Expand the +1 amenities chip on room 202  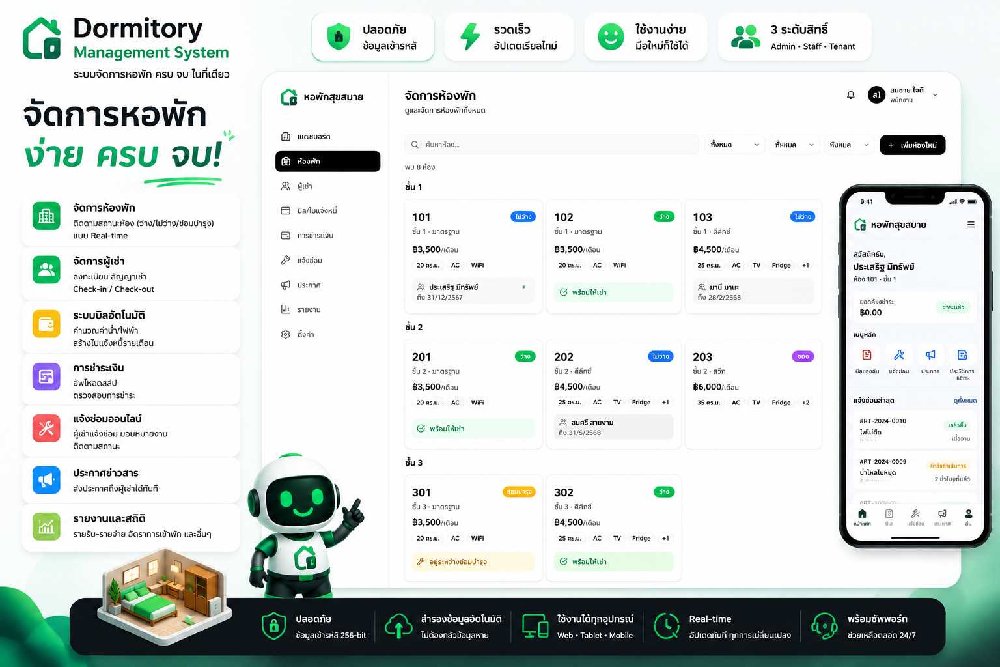[665, 402]
